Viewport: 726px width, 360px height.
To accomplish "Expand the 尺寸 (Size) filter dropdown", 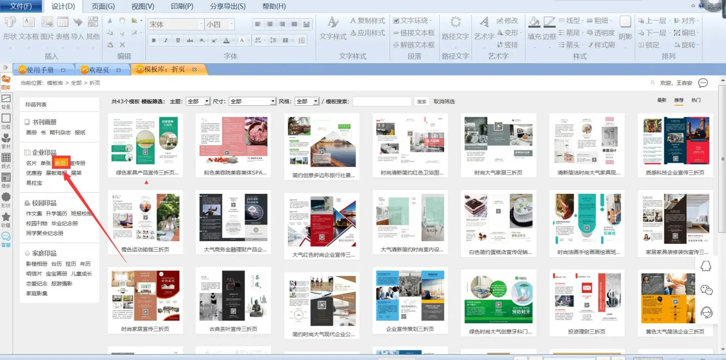I will [x=252, y=101].
